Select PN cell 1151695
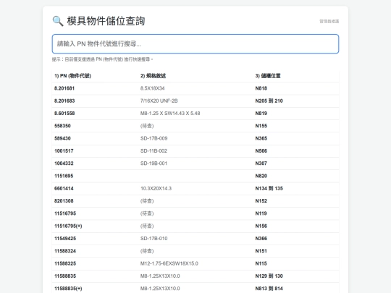Screen dimensions: 391x293 [64, 176]
